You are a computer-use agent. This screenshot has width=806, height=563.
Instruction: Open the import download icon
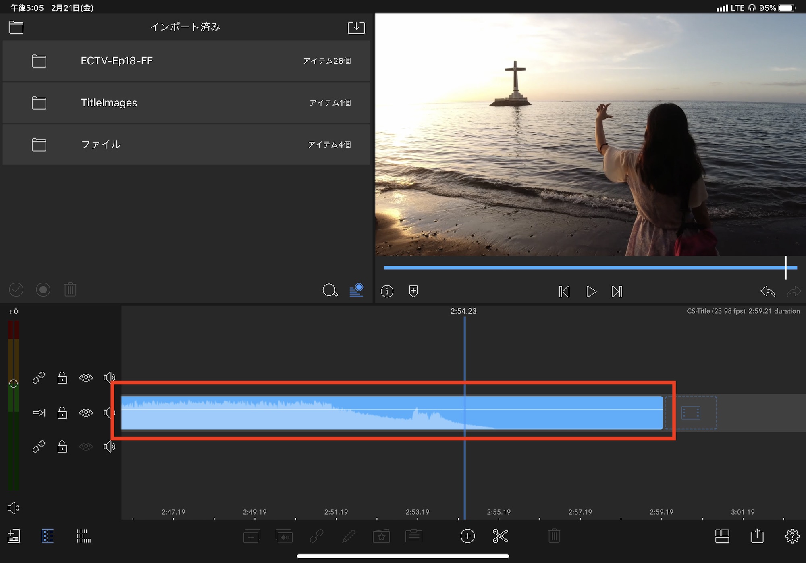[356, 27]
